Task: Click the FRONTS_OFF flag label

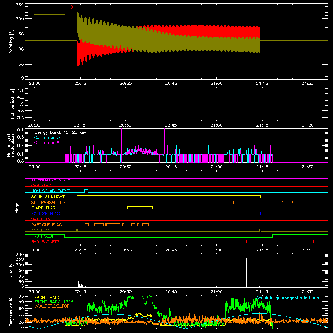Action: point(44,236)
